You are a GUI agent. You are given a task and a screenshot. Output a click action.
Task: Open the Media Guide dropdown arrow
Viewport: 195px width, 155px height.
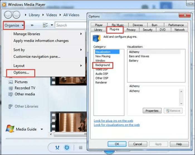(42, 129)
